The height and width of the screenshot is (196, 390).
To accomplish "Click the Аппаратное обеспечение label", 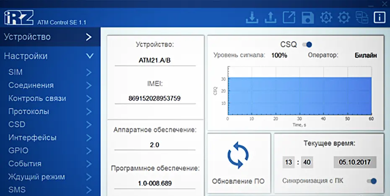I will pyautogui.click(x=155, y=130).
